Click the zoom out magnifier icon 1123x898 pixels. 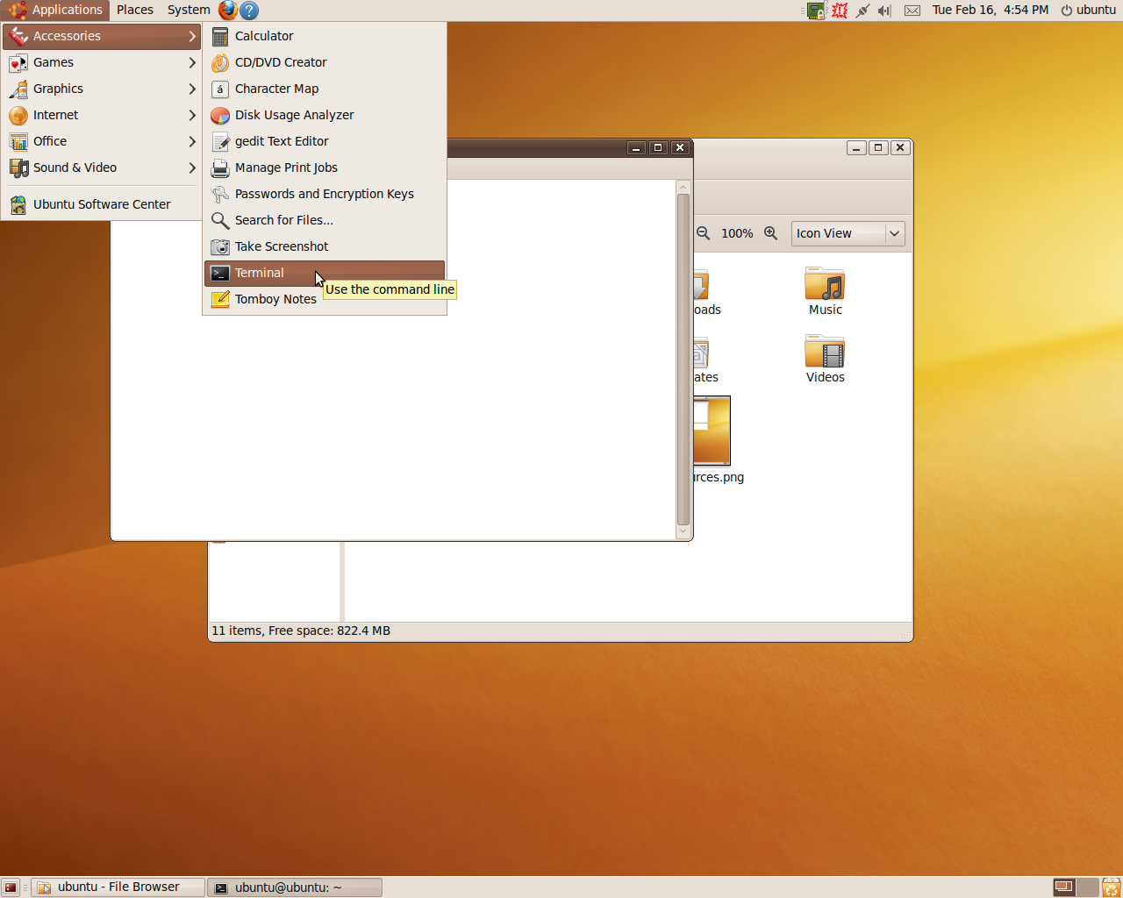[703, 233]
